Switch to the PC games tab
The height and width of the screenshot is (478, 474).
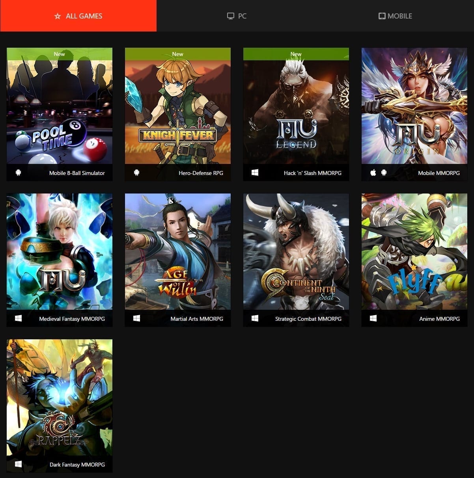[x=237, y=16]
